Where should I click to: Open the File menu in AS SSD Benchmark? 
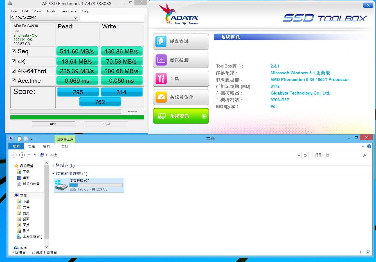click(x=14, y=11)
